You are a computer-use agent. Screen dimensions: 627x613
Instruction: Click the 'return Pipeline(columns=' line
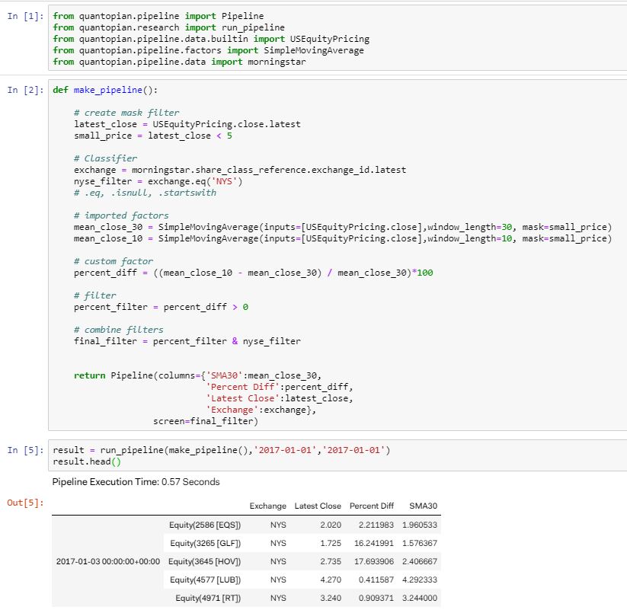[x=197, y=375]
